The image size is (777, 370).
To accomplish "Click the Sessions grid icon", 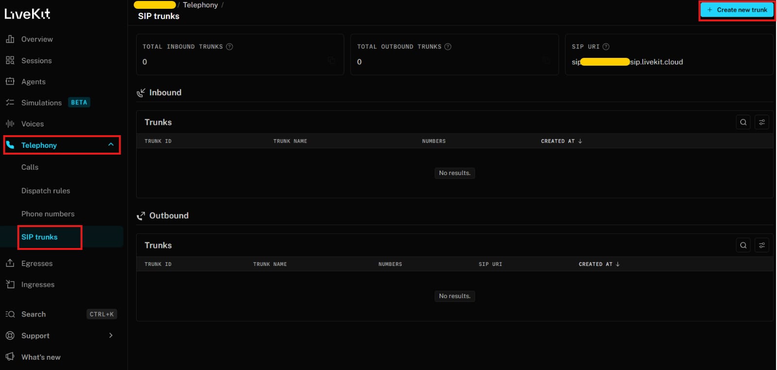I will pyautogui.click(x=10, y=60).
